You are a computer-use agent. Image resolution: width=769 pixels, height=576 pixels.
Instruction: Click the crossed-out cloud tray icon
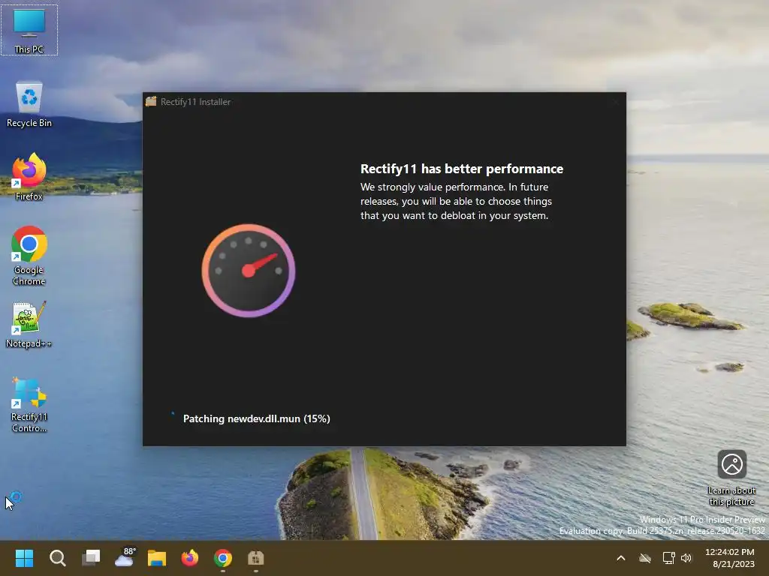(x=645, y=558)
